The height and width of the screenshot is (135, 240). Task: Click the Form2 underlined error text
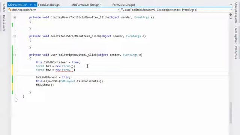(66, 70)
